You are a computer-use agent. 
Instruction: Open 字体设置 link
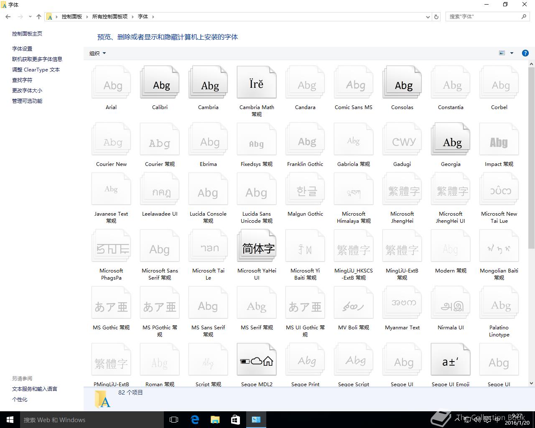pos(22,48)
